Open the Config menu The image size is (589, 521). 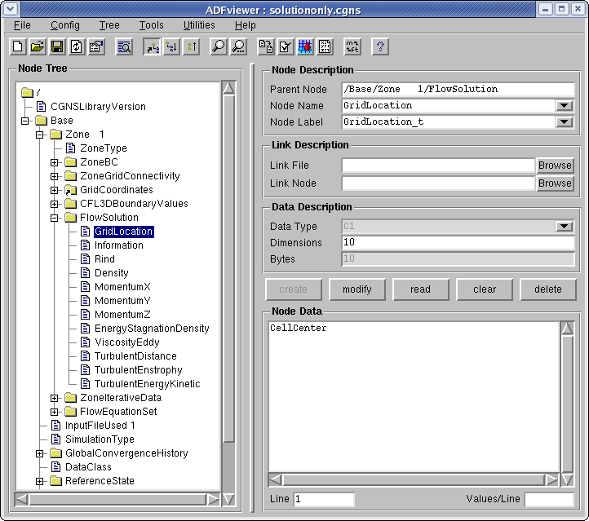point(65,25)
